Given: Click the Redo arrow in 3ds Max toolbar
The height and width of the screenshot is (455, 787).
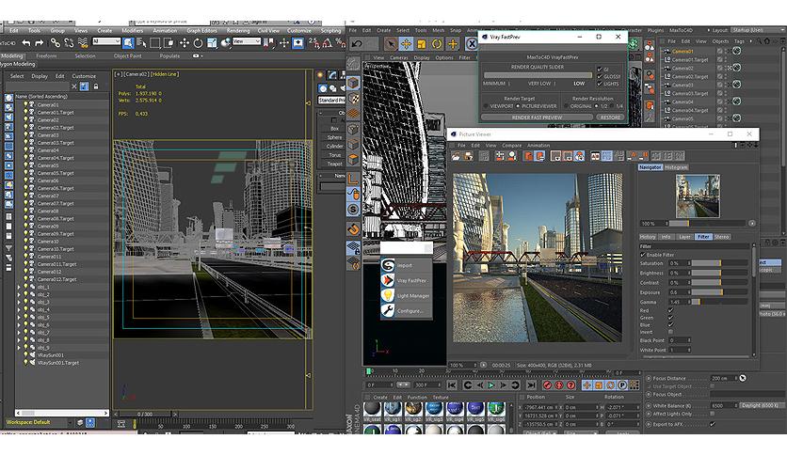Looking at the screenshot, I should 40,43.
